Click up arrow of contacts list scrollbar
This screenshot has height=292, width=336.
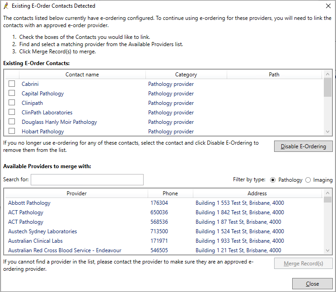327,74
